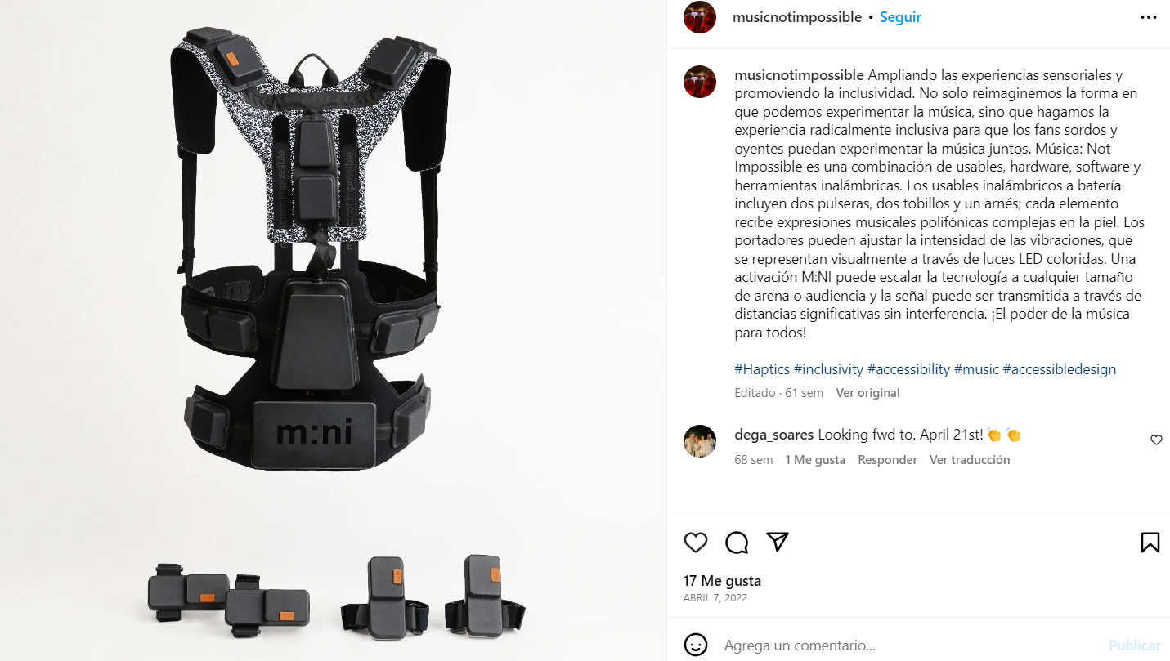Open the emoji picker smiley icon
The image size is (1170, 661).
pyautogui.click(x=696, y=645)
